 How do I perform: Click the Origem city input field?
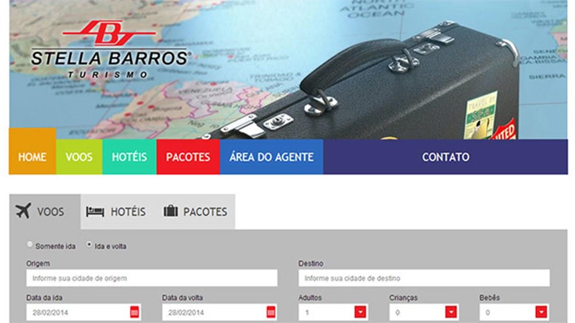151,278
